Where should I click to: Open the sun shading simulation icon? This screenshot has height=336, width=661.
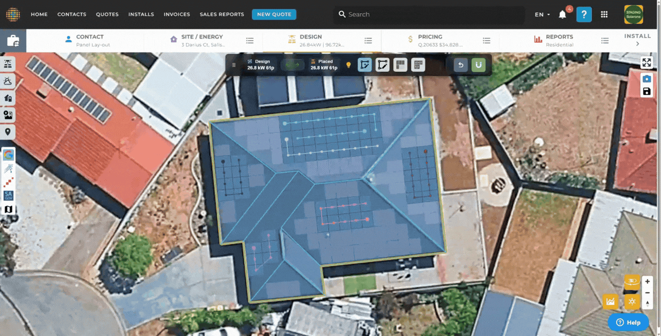click(x=632, y=301)
